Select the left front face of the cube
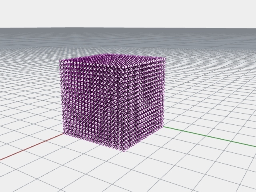Viewport: 256px width, 192px height. click(x=92, y=104)
